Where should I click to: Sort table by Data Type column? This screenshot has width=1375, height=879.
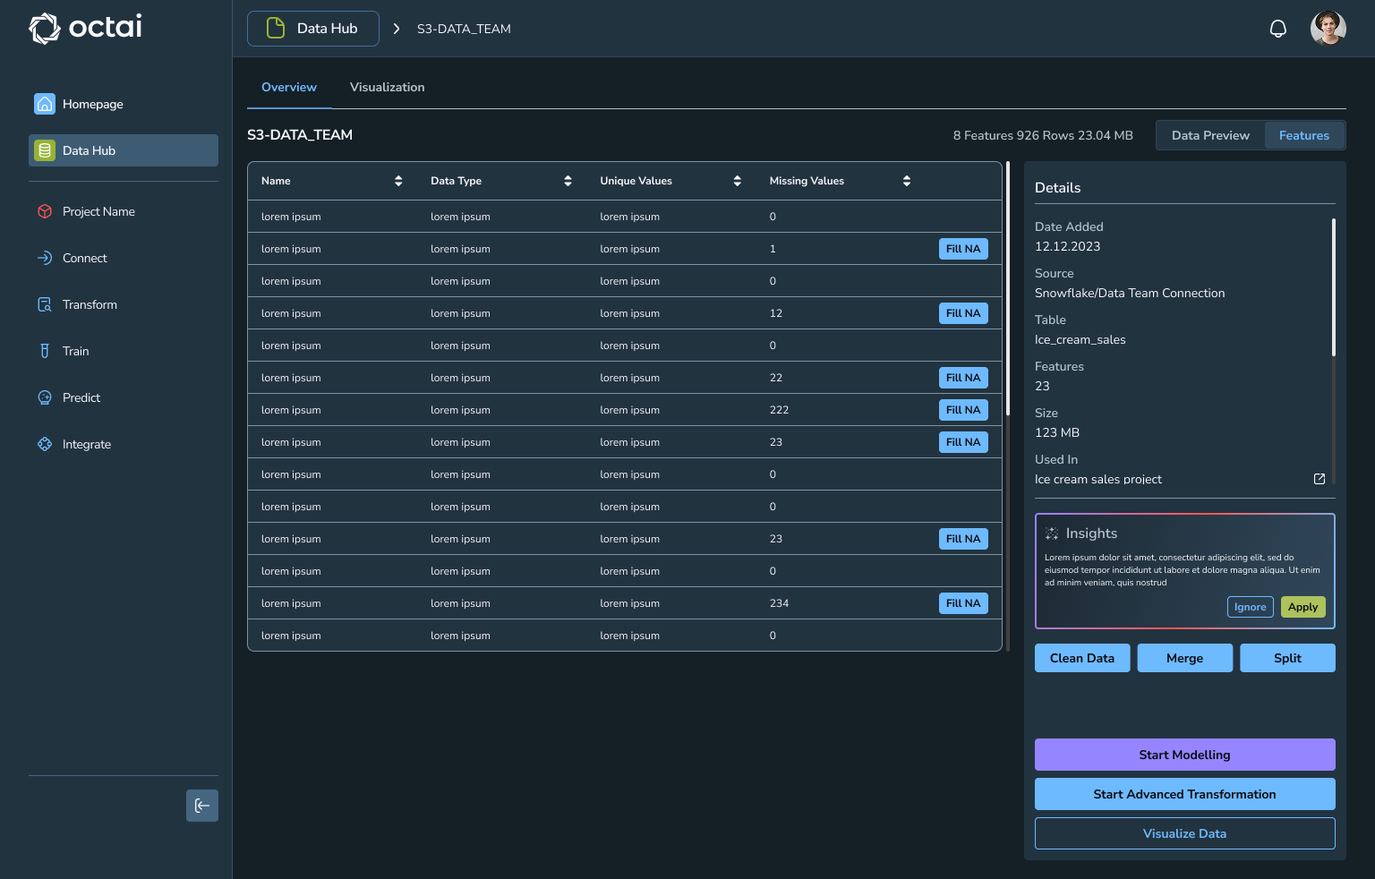(568, 181)
